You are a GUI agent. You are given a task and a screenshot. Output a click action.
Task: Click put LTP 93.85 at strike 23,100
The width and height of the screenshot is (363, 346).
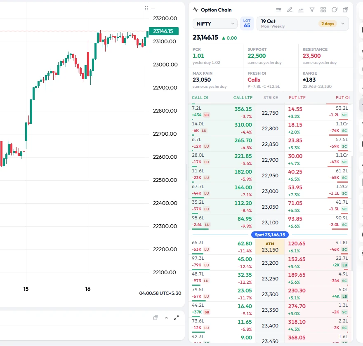coord(295,219)
